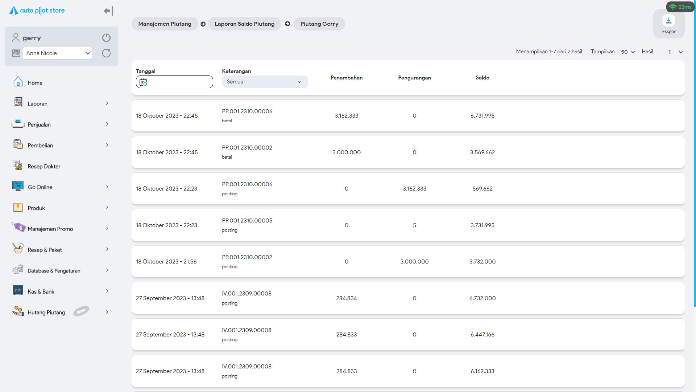Viewport: 696px width, 392px height.
Task: Click the Ekspor download icon
Action: pos(668,21)
